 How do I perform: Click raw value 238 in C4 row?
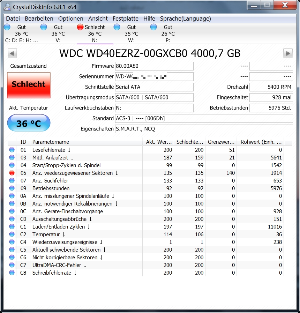(277, 242)
